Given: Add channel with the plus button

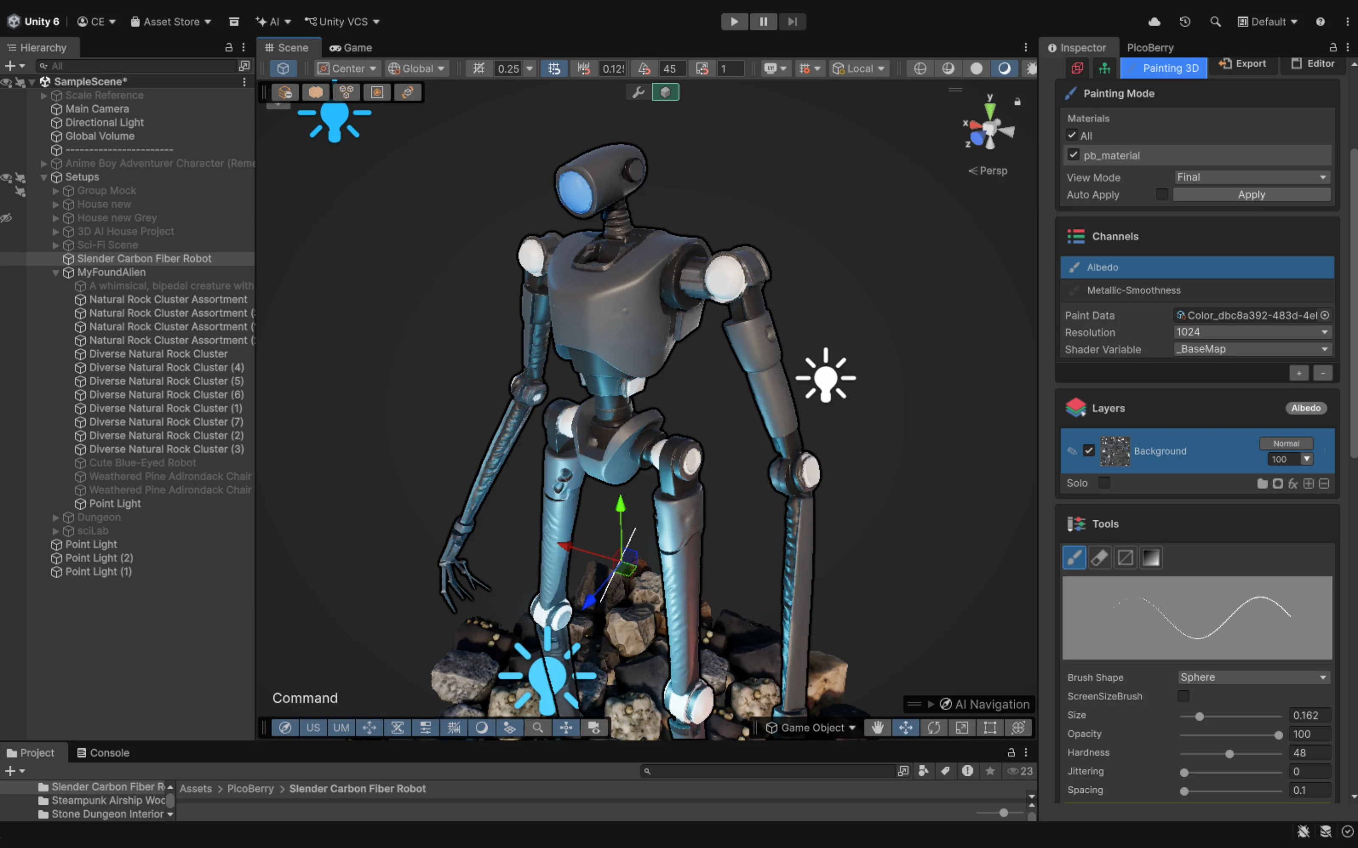Looking at the screenshot, I should tap(1299, 373).
